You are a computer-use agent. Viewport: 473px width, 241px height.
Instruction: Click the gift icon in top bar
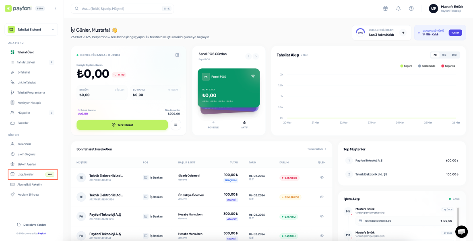[385, 8]
